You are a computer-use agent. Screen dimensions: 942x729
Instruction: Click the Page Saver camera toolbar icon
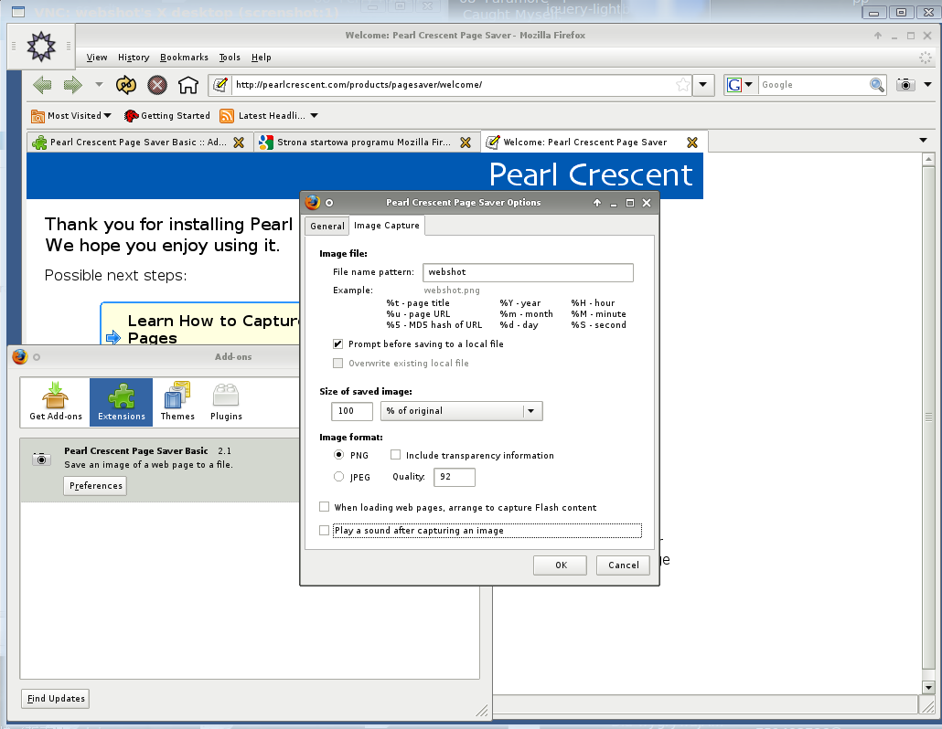tap(905, 85)
